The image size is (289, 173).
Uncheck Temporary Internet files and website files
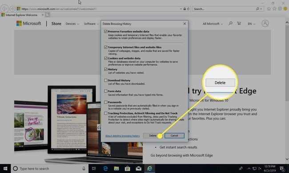pyautogui.click(x=106, y=47)
